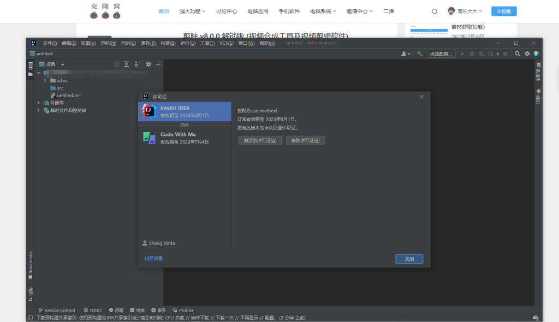Click the green hammer Build Project icon
559x322 pixels.
420,54
